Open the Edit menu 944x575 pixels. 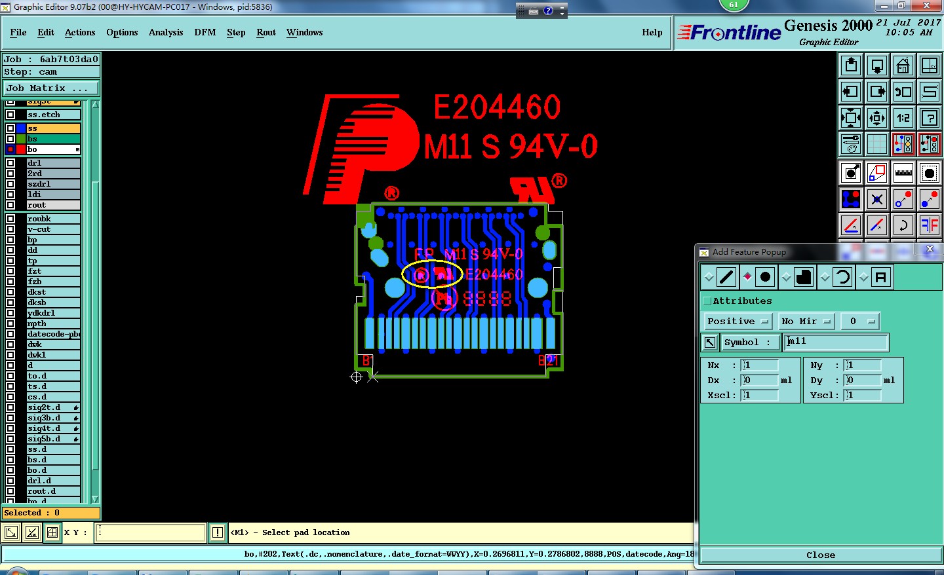click(x=46, y=32)
